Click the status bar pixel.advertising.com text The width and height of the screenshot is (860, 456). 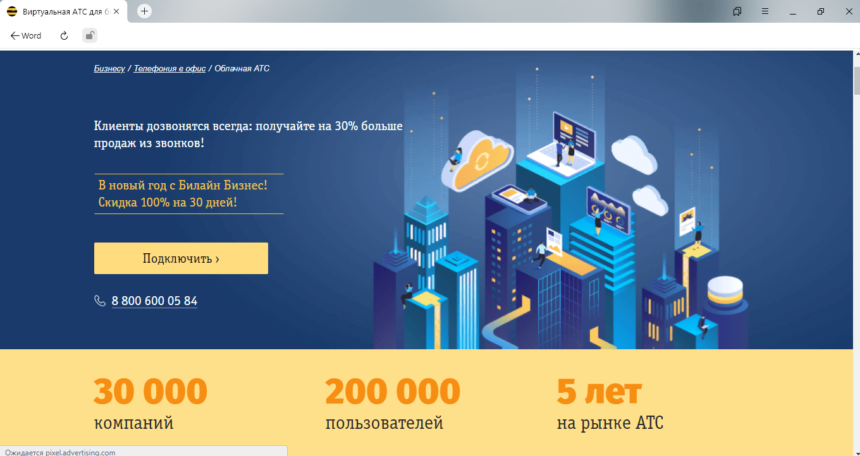point(61,452)
